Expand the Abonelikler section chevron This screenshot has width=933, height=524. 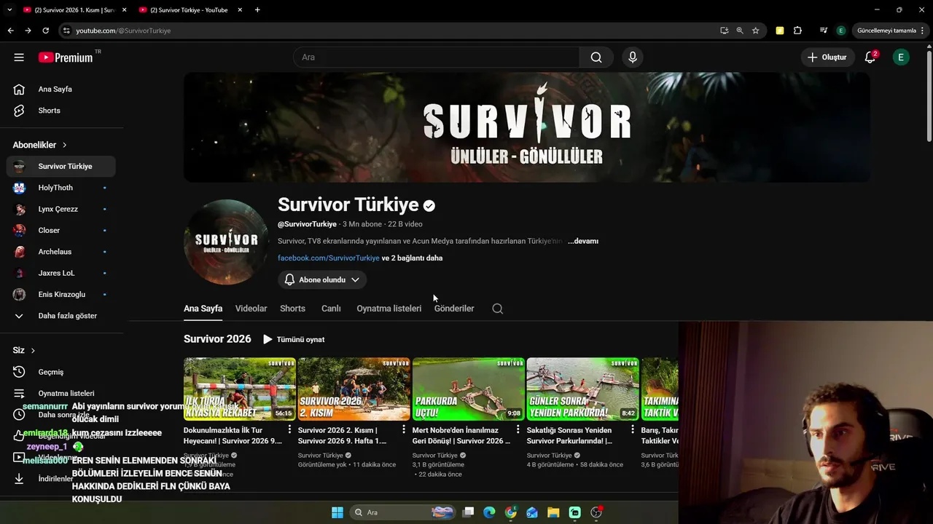[64, 145]
